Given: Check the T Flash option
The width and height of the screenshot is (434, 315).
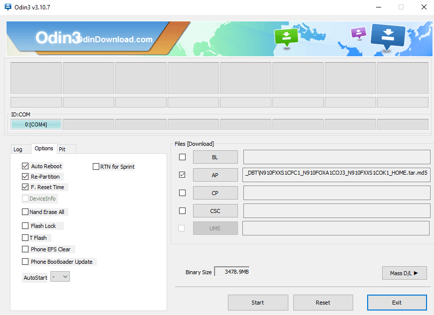Looking at the screenshot, I should click(25, 238).
